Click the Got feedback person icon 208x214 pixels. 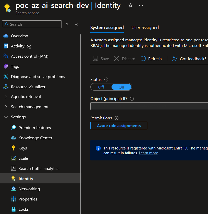[175, 59]
